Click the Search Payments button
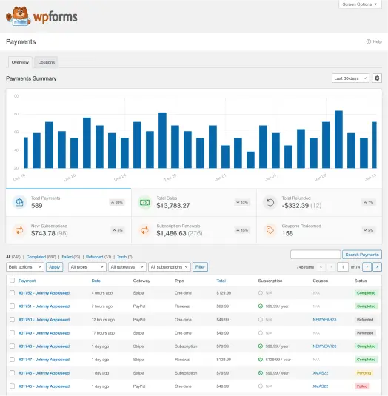 coord(362,255)
